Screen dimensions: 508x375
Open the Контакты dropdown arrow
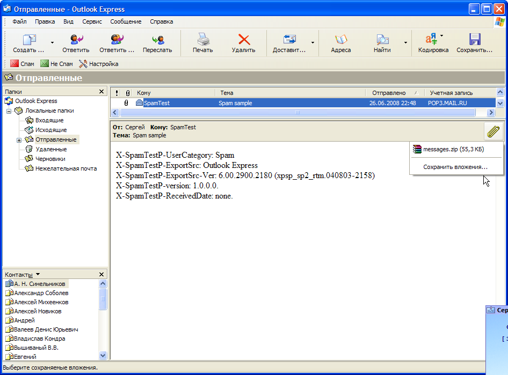pyautogui.click(x=38, y=274)
